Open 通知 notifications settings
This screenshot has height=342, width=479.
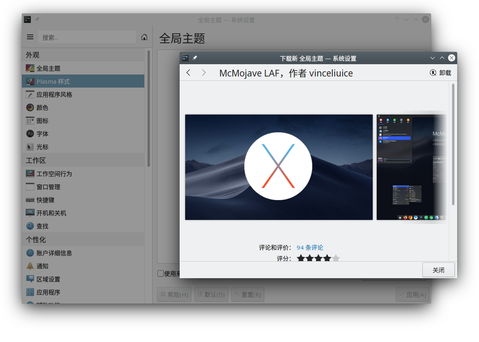[x=83, y=266]
